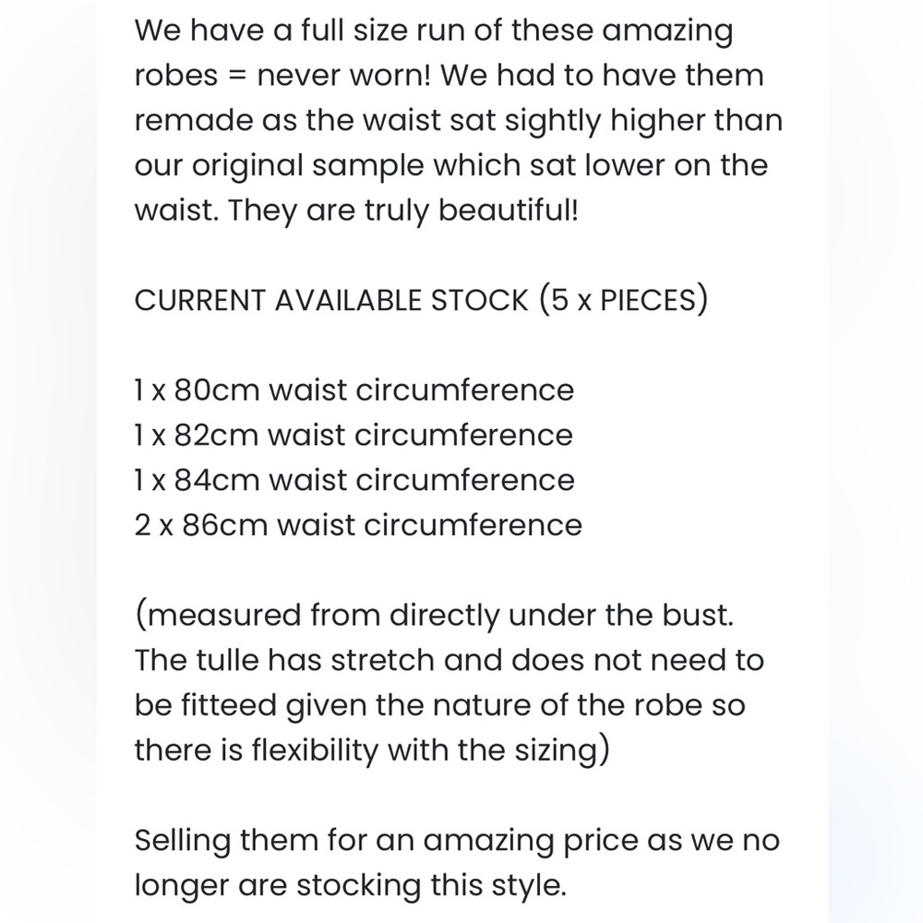923x923 pixels.
Task: Click the word 'circumference' on the 86cm line
Action: point(473,524)
